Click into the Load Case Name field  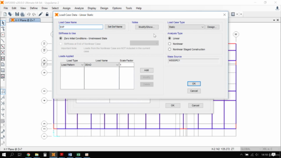tap(81, 27)
